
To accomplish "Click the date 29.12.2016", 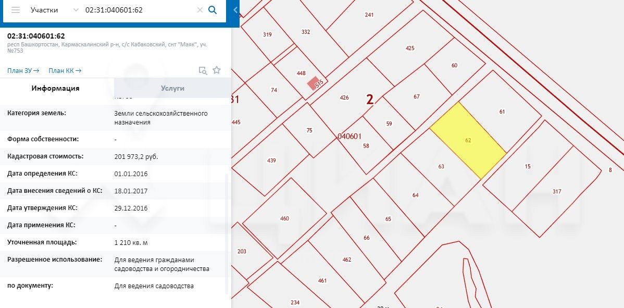I will click(131, 208).
